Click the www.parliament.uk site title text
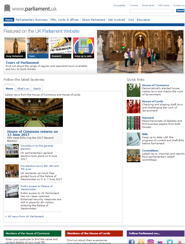This screenshot has width=185, height=244. click(34, 9)
